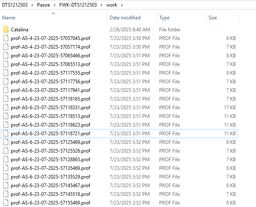Viewport: 256px width, 207px height.
Task: Click file icon of prof-AS-6-23-07-2025-57128865.prof
Action: 6,159
